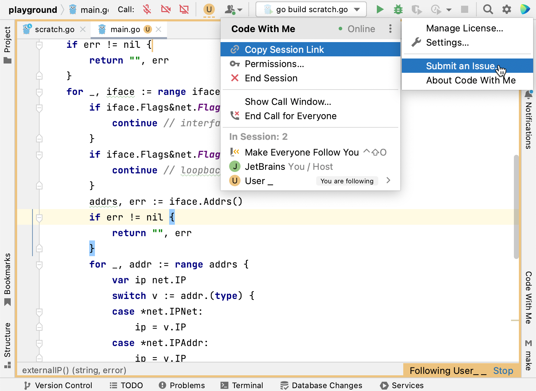Open About Code With Me
536x391 pixels.
(x=467, y=80)
